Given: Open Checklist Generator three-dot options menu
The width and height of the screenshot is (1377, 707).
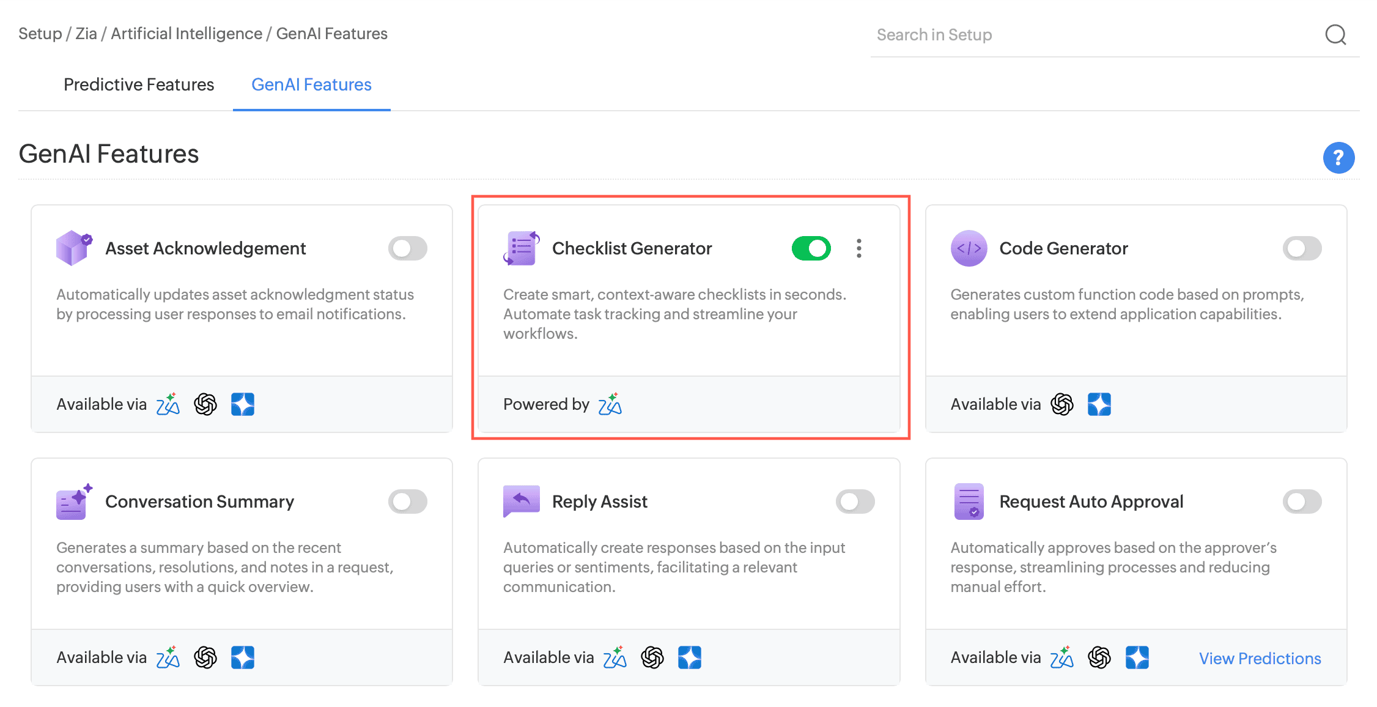Looking at the screenshot, I should point(859,248).
